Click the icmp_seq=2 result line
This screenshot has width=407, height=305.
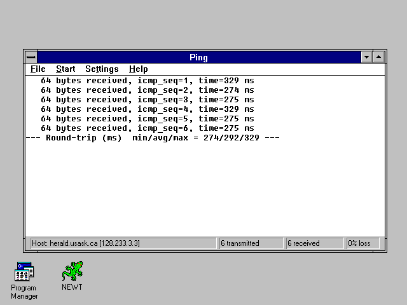pos(148,90)
